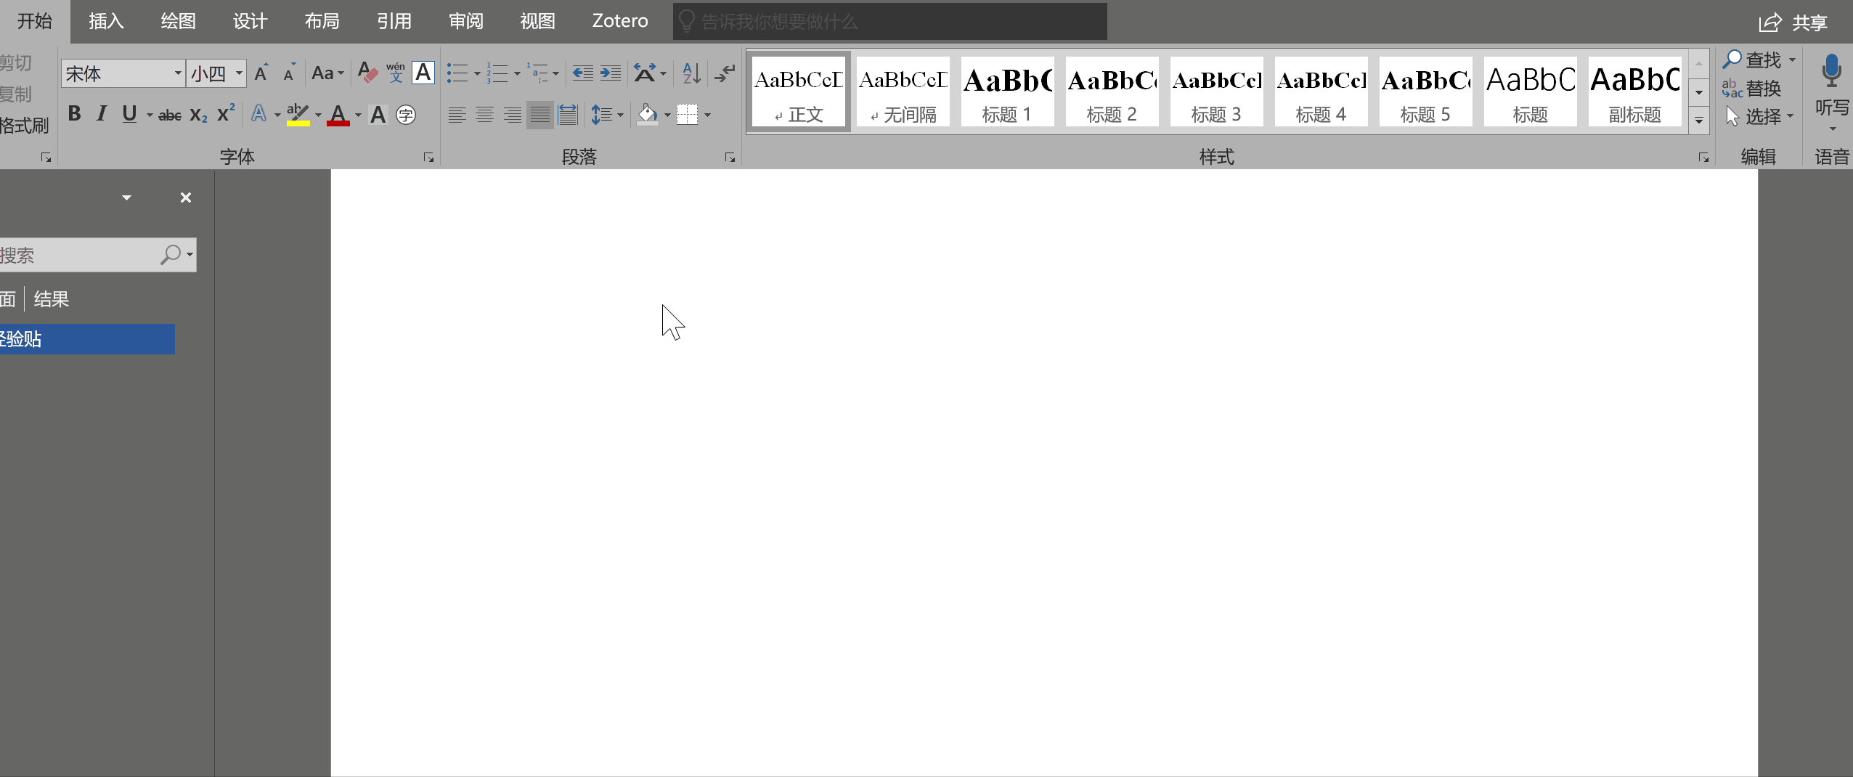Apply paragraph shading fill color
Image resolution: width=1853 pixels, height=777 pixels.
pos(648,115)
